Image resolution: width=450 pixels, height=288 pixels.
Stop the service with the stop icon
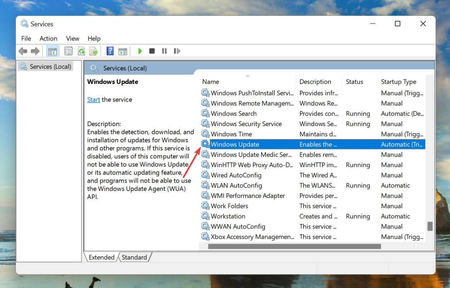(x=152, y=51)
